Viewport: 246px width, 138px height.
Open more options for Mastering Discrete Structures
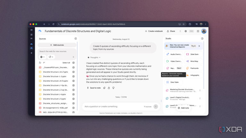click(200, 90)
